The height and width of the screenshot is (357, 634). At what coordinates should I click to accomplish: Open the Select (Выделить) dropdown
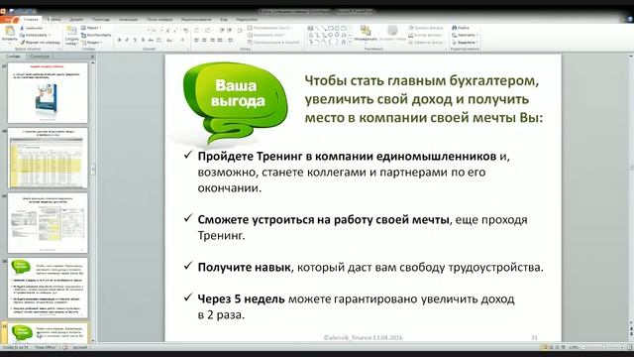[466, 42]
